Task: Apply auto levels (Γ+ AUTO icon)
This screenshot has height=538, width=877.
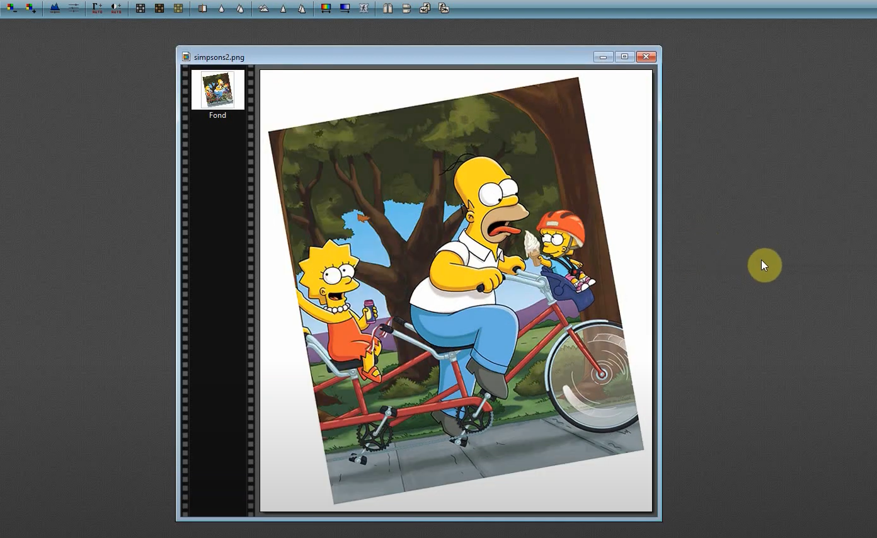Action: coord(97,9)
